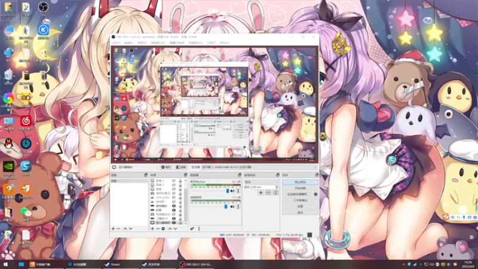478x269 pixels.
Task: Open the transition type dropdown in 转场特效
Action: (x=262, y=182)
